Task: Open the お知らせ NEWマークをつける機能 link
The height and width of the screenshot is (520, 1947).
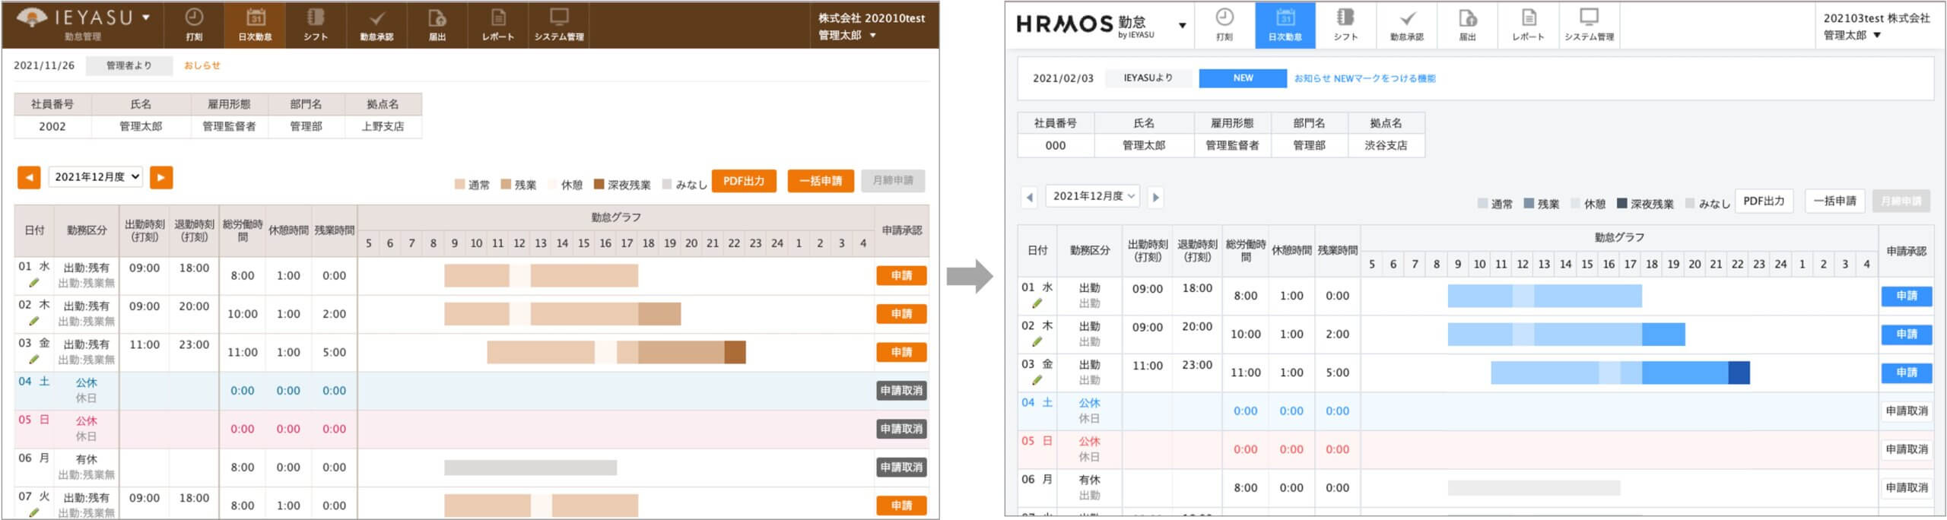Action: click(x=1364, y=78)
